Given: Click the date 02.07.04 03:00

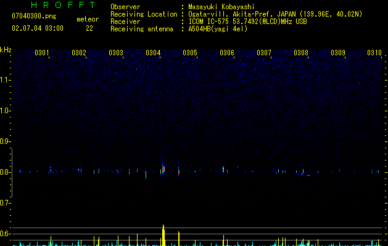Looking at the screenshot, I should point(38,28).
